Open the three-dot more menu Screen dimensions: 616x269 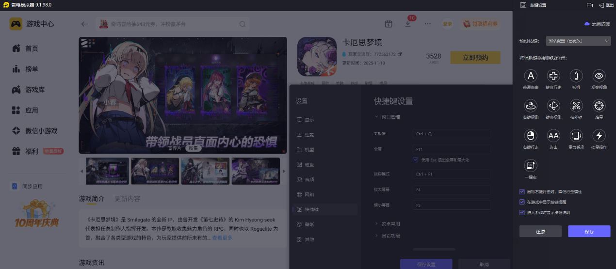[427, 24]
